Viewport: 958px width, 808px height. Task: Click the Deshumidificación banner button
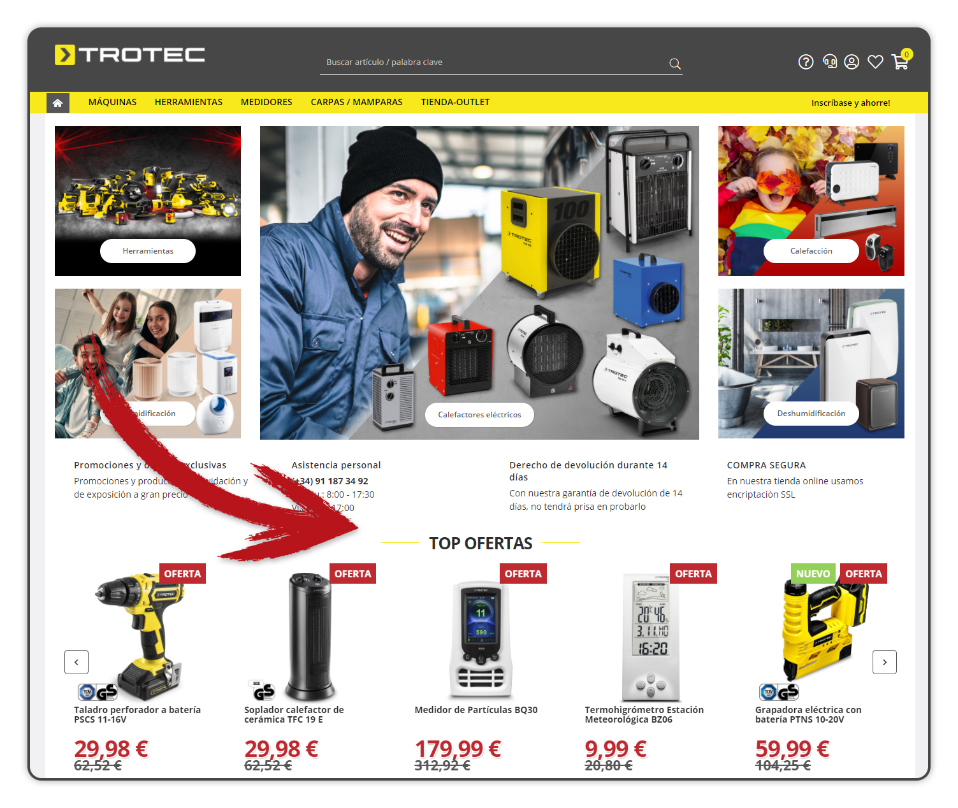tap(811, 414)
